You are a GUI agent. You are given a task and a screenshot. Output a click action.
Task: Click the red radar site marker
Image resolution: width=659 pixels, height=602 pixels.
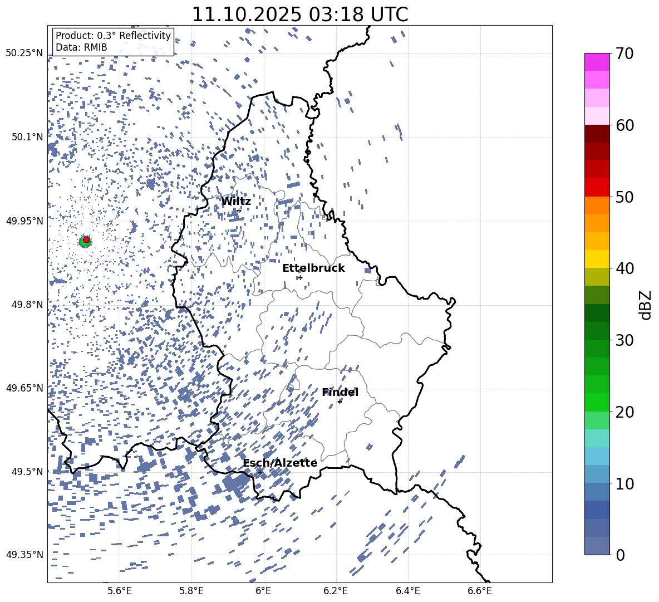[x=86, y=239]
